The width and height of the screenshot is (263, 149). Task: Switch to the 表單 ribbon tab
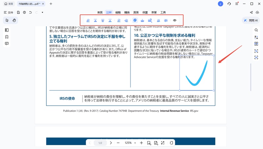point(154,12)
